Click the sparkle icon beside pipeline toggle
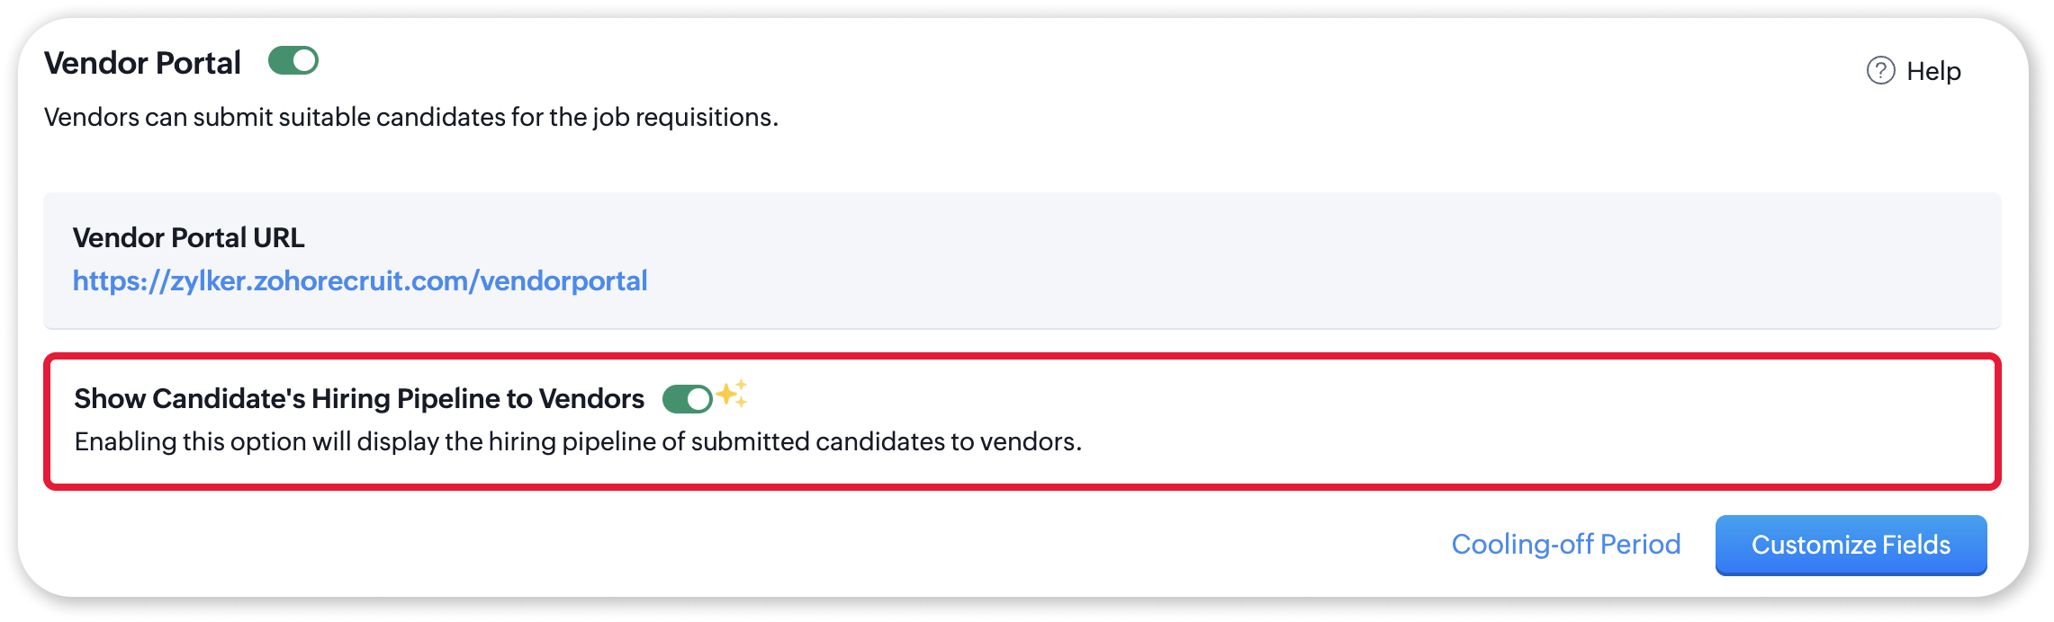This screenshot has width=2054, height=622. click(732, 394)
